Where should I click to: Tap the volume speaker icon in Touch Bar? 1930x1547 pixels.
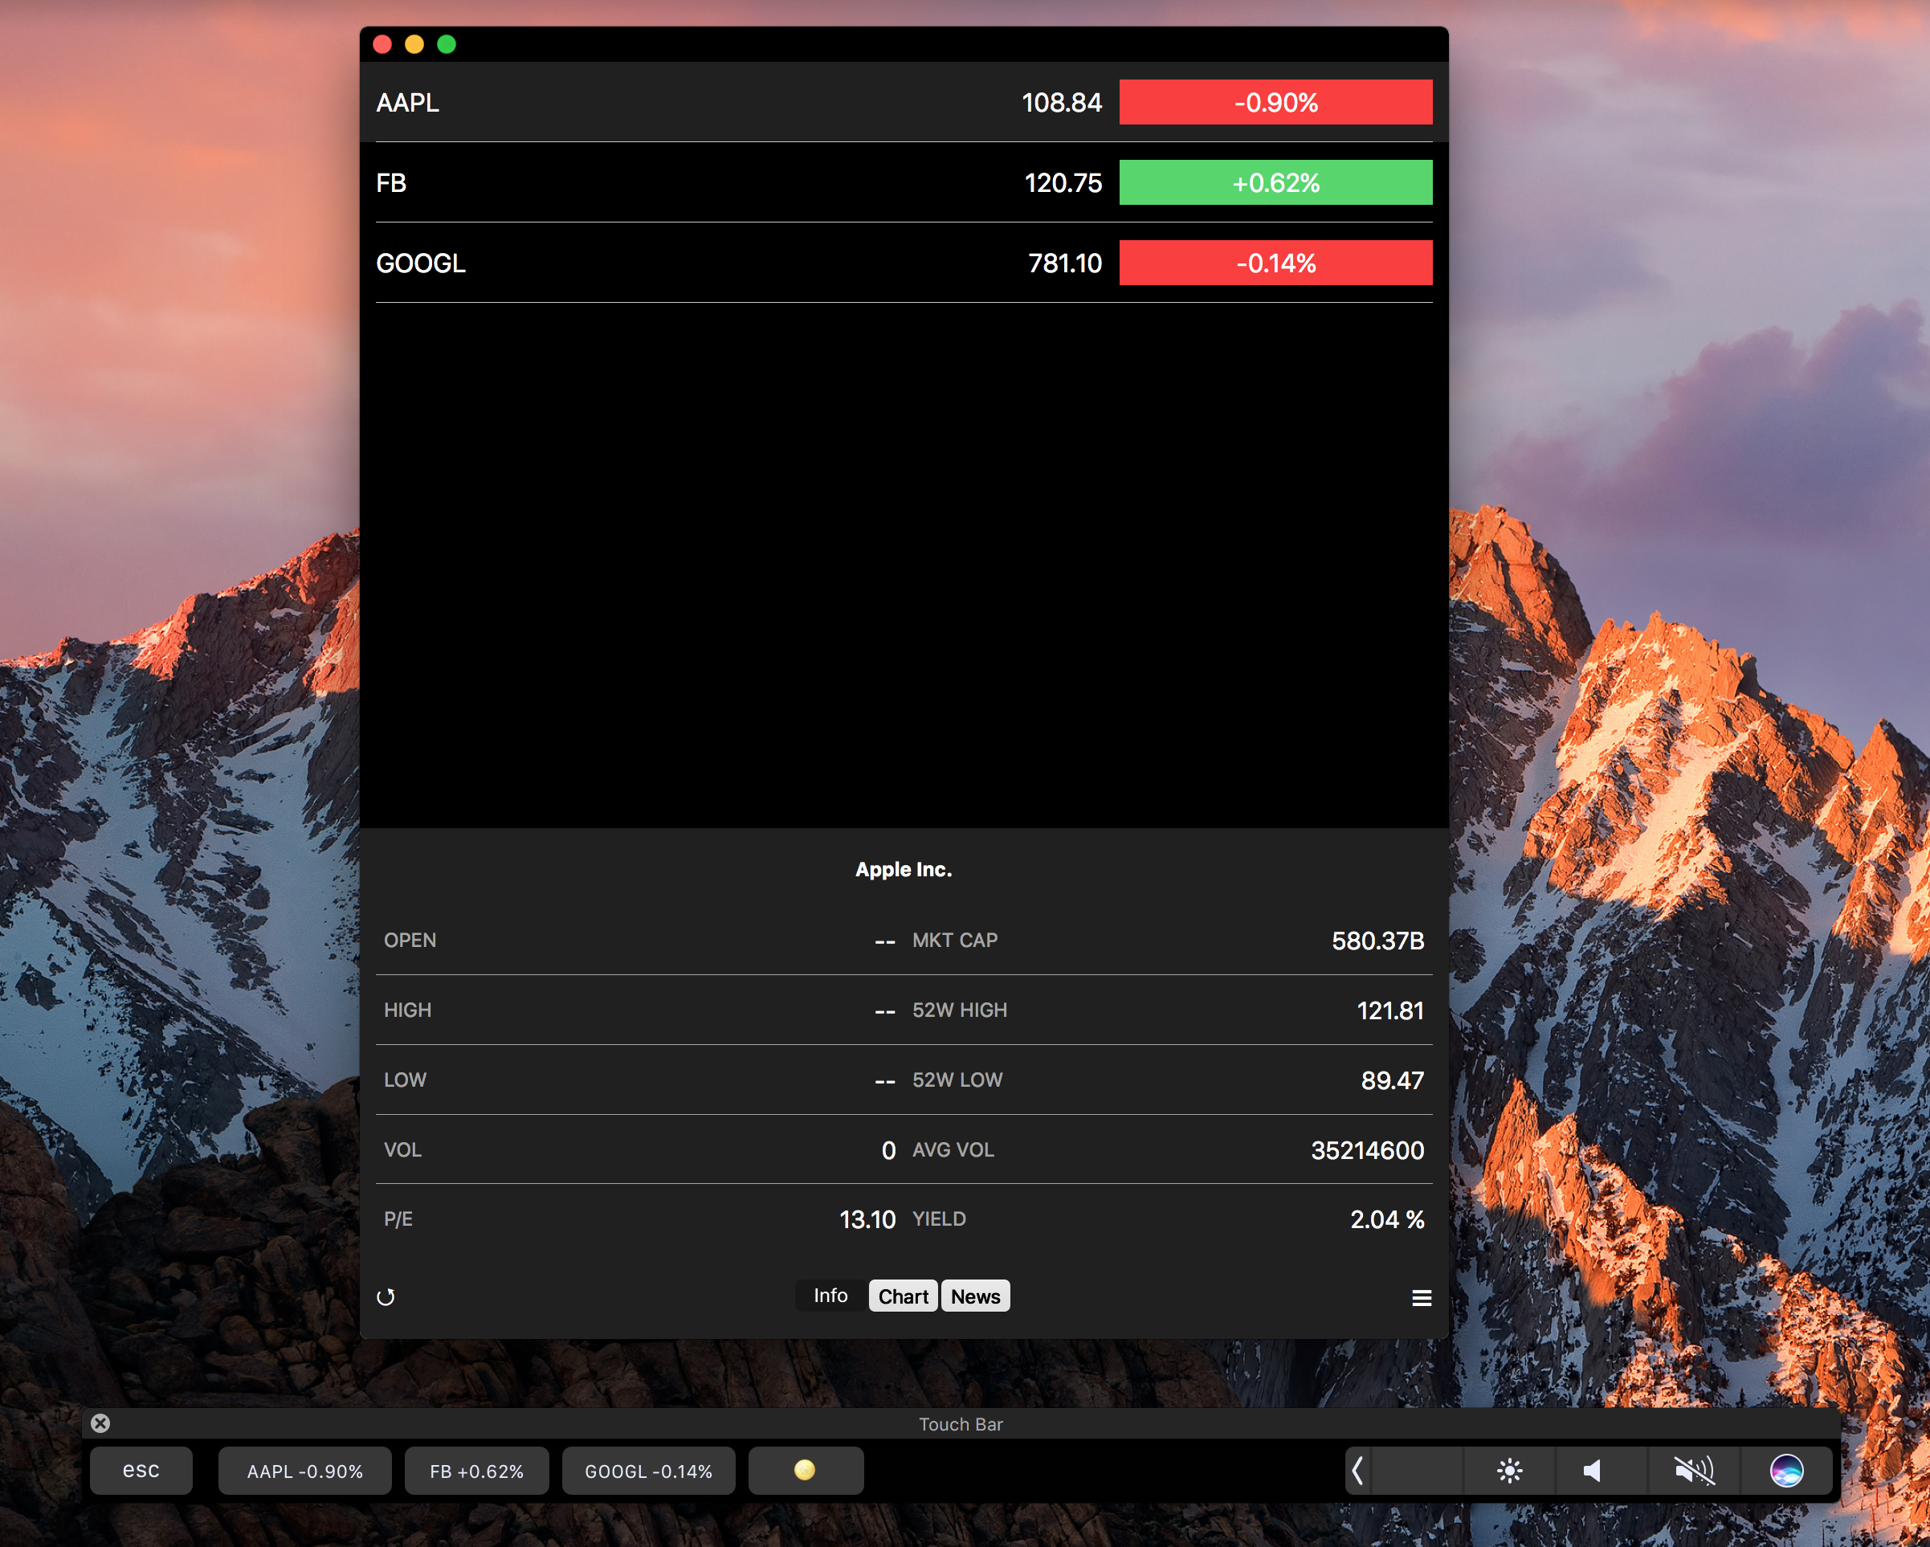tap(1593, 1470)
